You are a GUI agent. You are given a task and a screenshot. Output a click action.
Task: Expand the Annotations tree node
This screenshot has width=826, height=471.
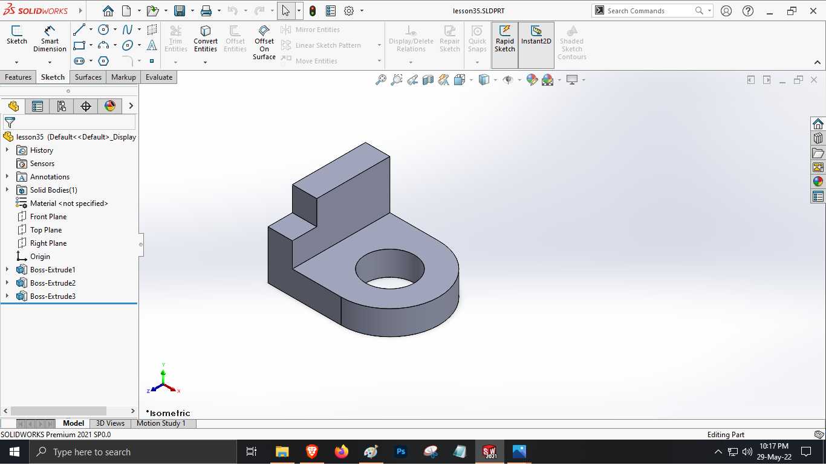pos(7,176)
